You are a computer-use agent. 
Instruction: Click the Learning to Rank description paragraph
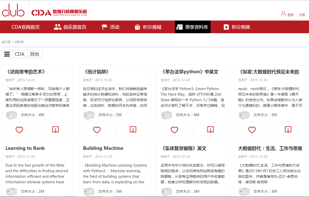click(x=37, y=174)
